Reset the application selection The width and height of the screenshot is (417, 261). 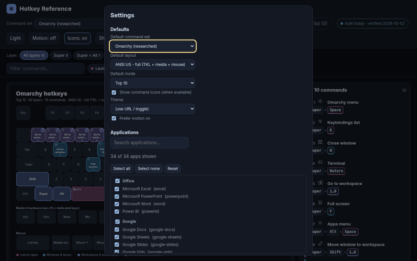click(x=173, y=168)
